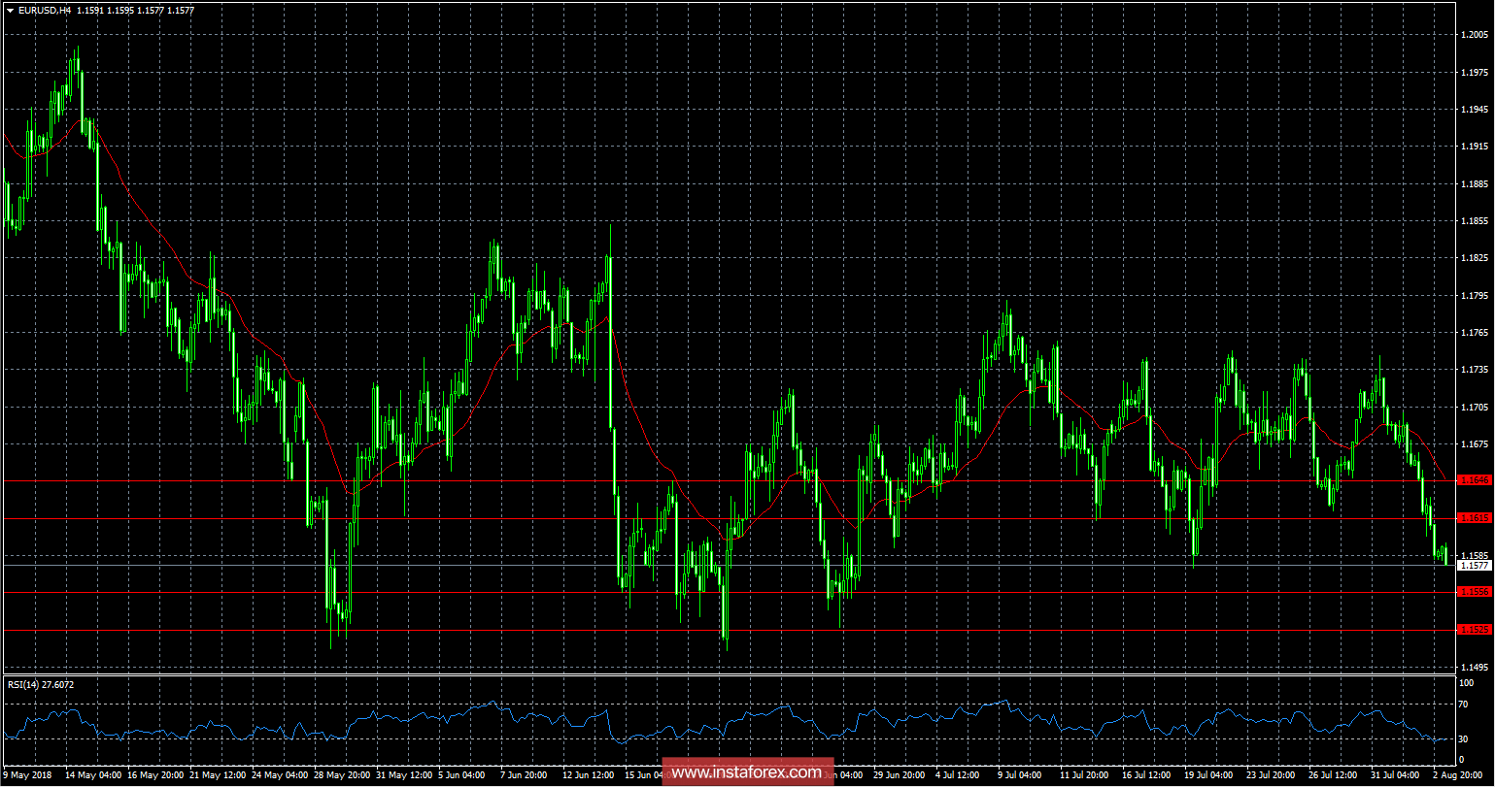Click the 1.1675 value on price axis
The width and height of the screenshot is (1495, 787).
(x=1476, y=444)
